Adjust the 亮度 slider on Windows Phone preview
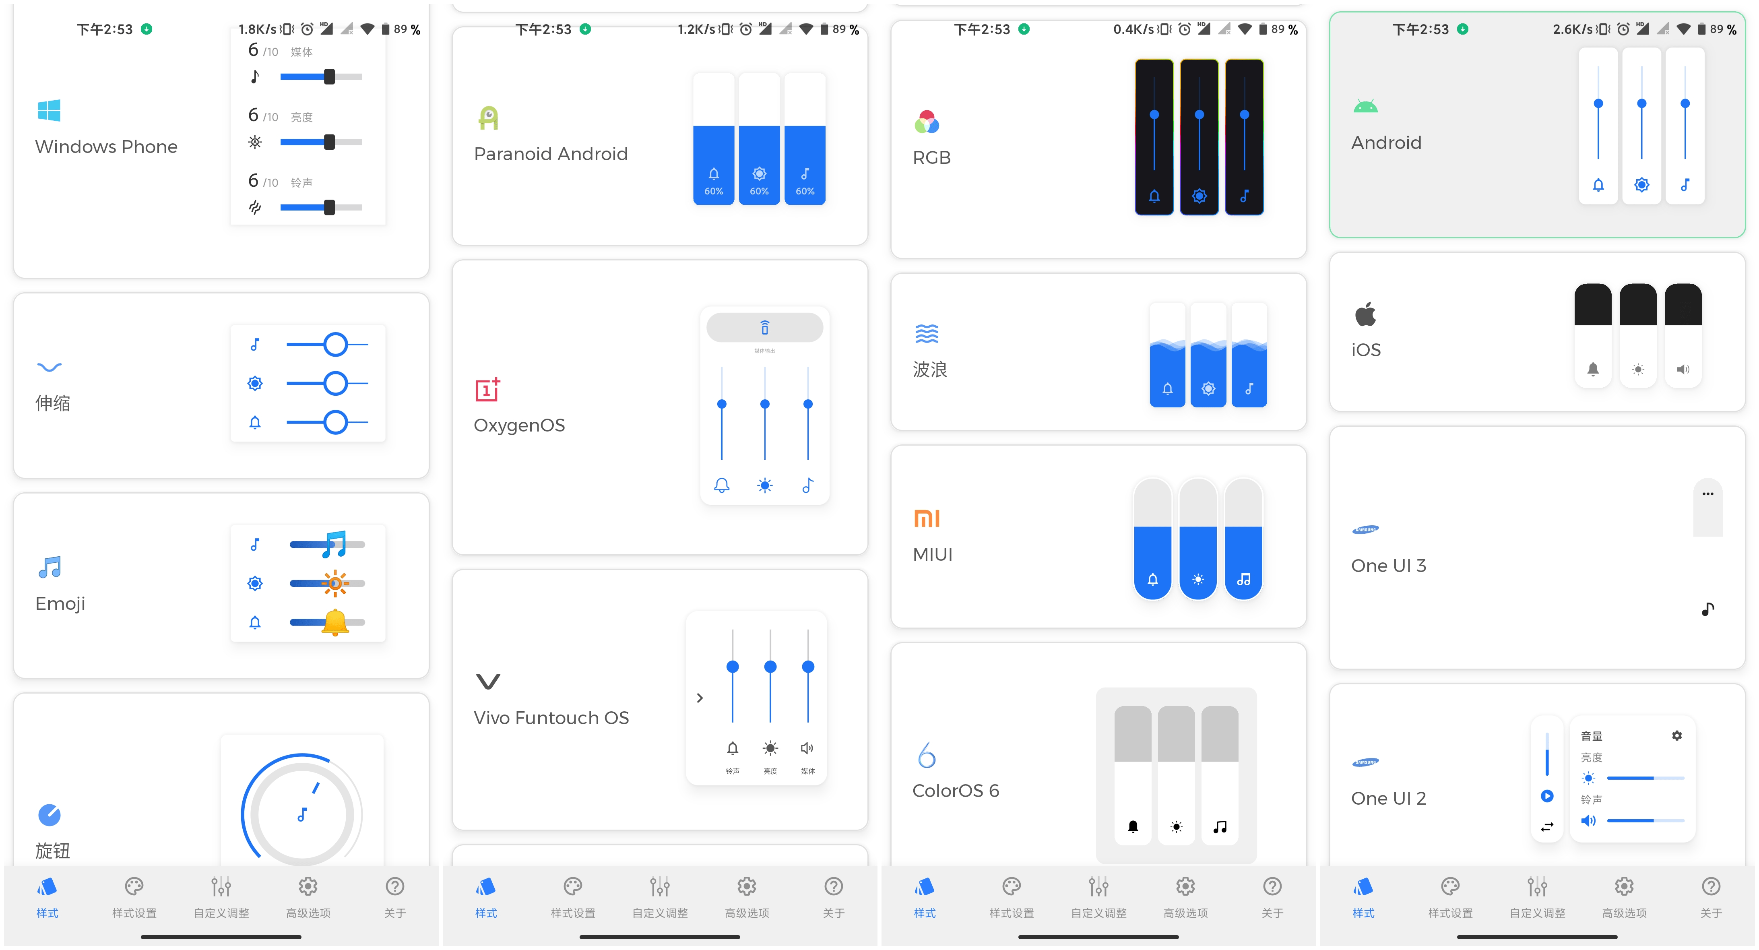The width and height of the screenshot is (1759, 950). coord(321,142)
